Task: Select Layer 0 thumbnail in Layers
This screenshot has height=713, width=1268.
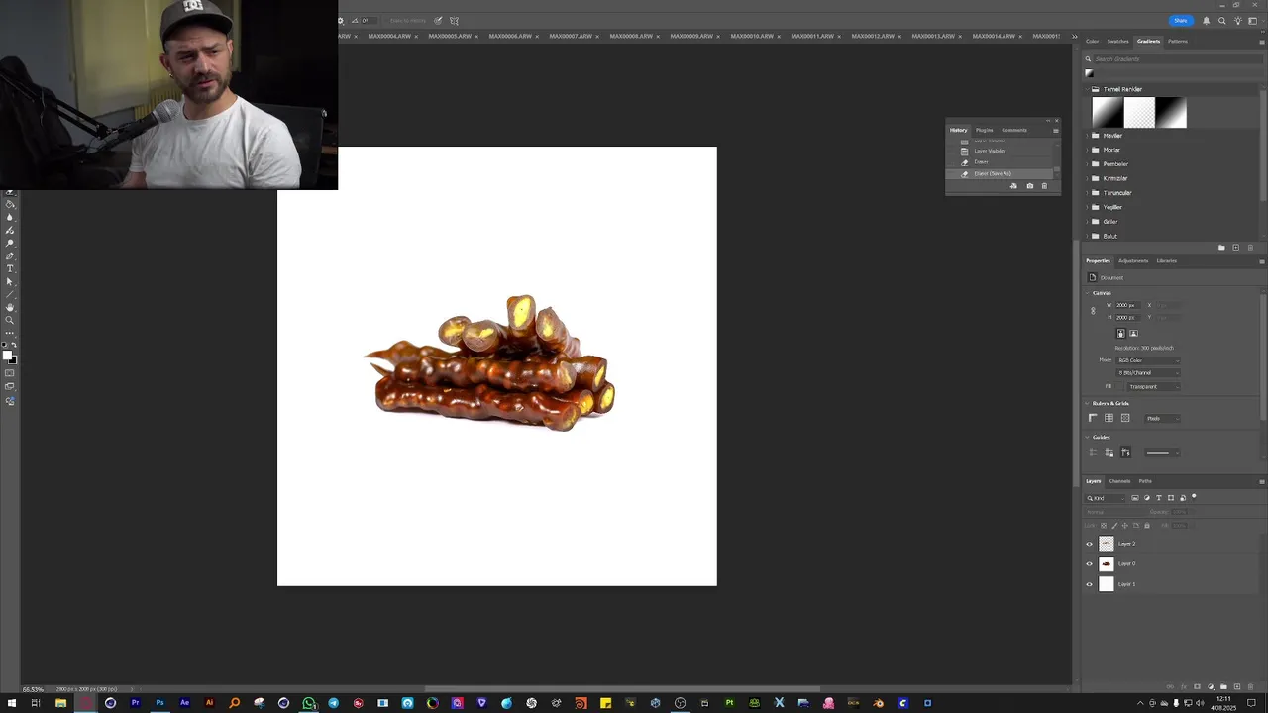Action: pyautogui.click(x=1107, y=564)
